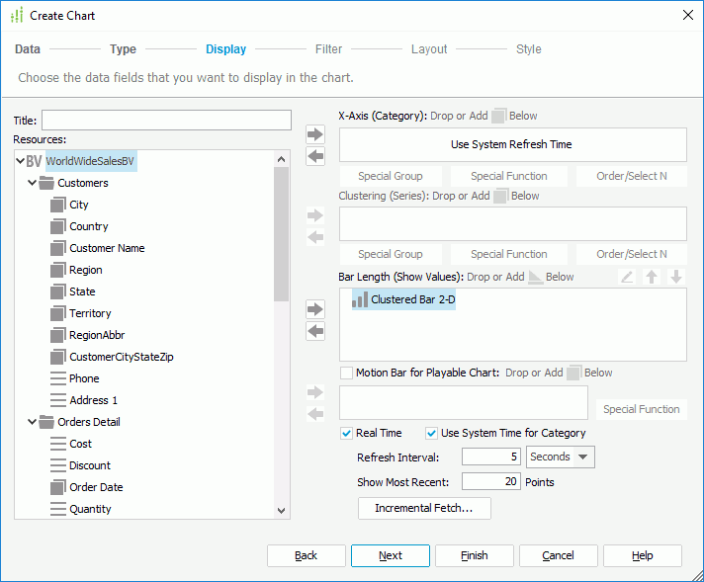
Task: Jump to the Style step
Action: pyautogui.click(x=528, y=48)
